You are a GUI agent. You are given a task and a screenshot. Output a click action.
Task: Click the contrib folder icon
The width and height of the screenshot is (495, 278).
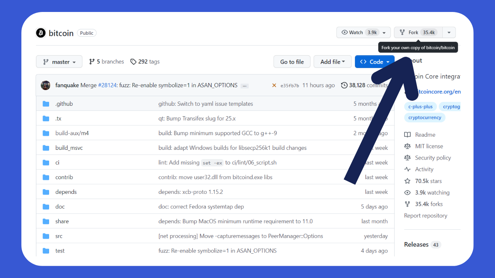pos(46,177)
